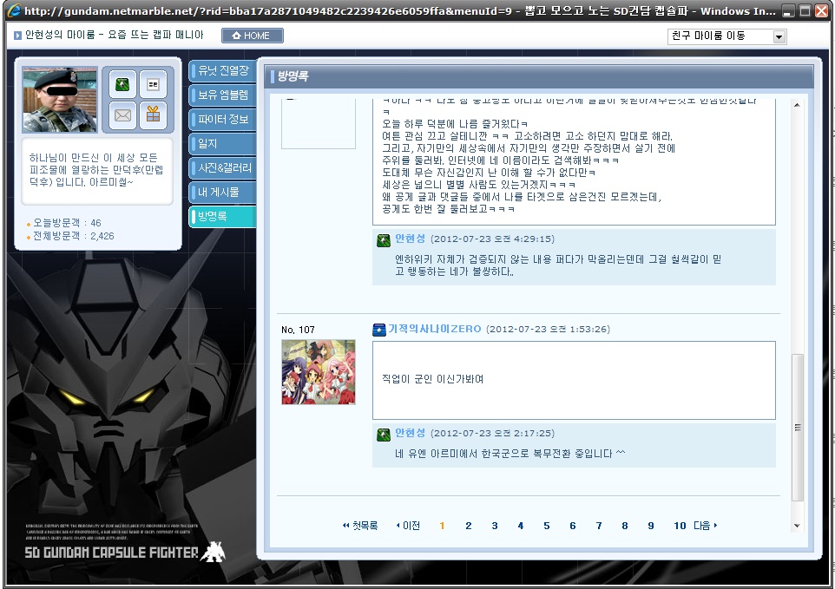Click the anime thumbnail of post No. 107
This screenshot has height=589, width=835.
pos(319,372)
